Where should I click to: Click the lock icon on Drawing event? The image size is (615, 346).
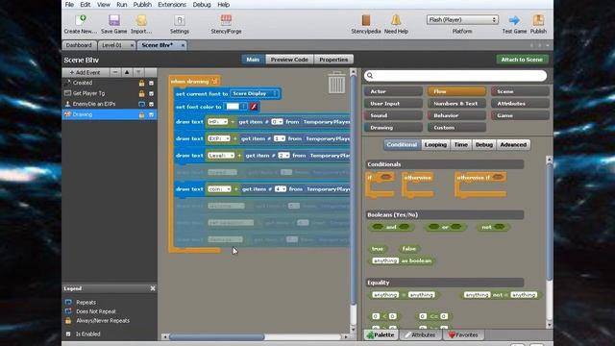pos(141,114)
